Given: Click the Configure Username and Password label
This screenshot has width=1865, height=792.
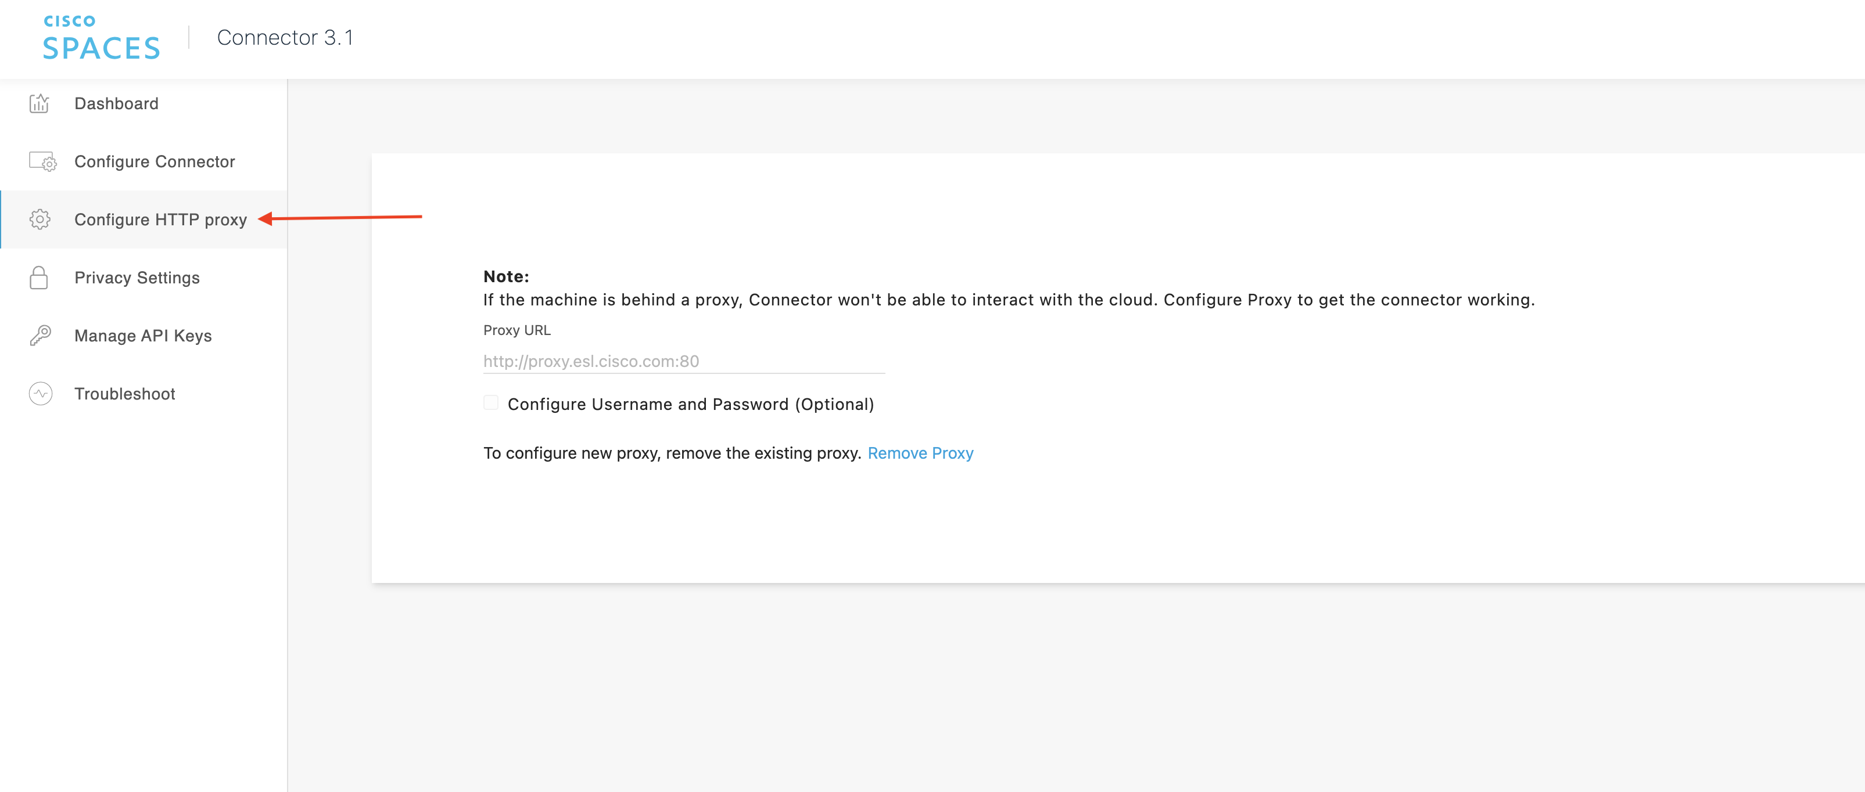Looking at the screenshot, I should click(x=690, y=404).
